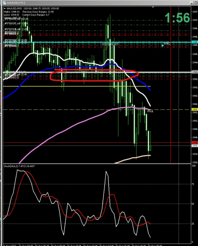Click the Current Days Range= 8.7 text
Image resolution: width=198 pixels, height=246 pixels.
pos(35,15)
